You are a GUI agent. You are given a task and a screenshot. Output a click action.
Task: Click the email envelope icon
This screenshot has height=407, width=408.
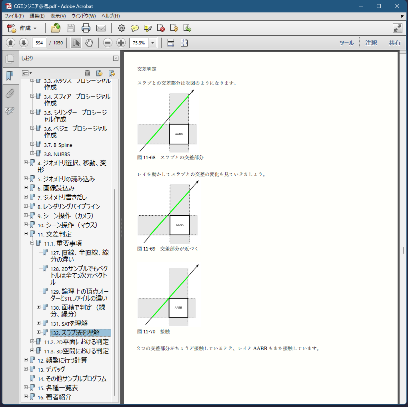pyautogui.click(x=101, y=28)
